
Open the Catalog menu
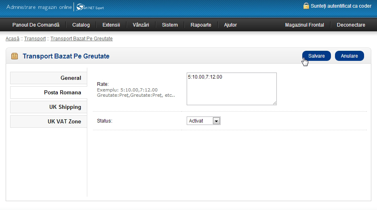pyautogui.click(x=81, y=25)
